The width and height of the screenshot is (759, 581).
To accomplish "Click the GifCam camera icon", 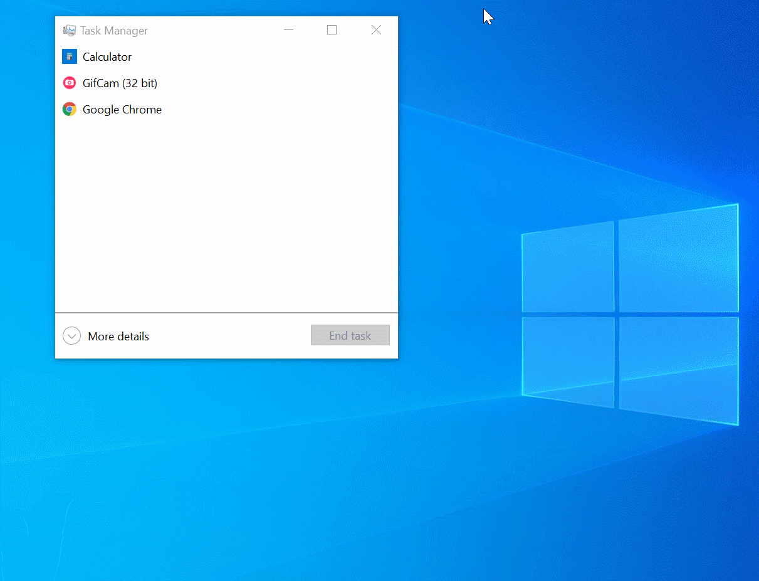I will coord(70,83).
